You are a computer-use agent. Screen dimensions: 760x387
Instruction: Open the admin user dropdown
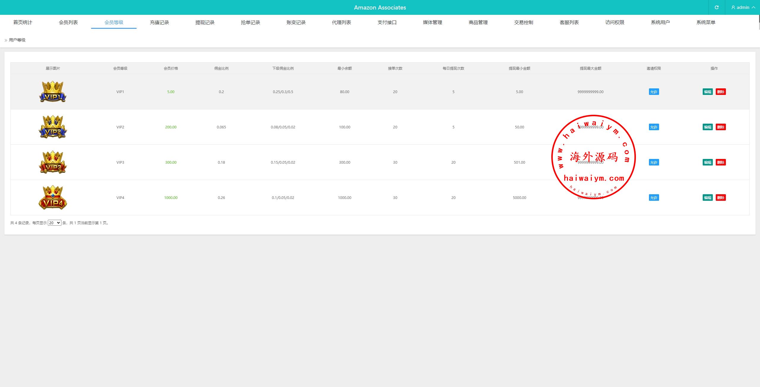click(743, 7)
